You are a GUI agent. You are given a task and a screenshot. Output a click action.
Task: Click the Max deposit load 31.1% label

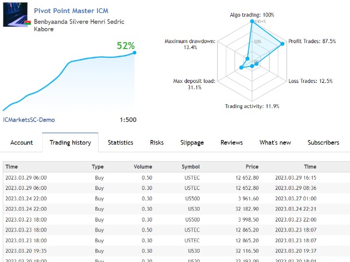click(194, 84)
